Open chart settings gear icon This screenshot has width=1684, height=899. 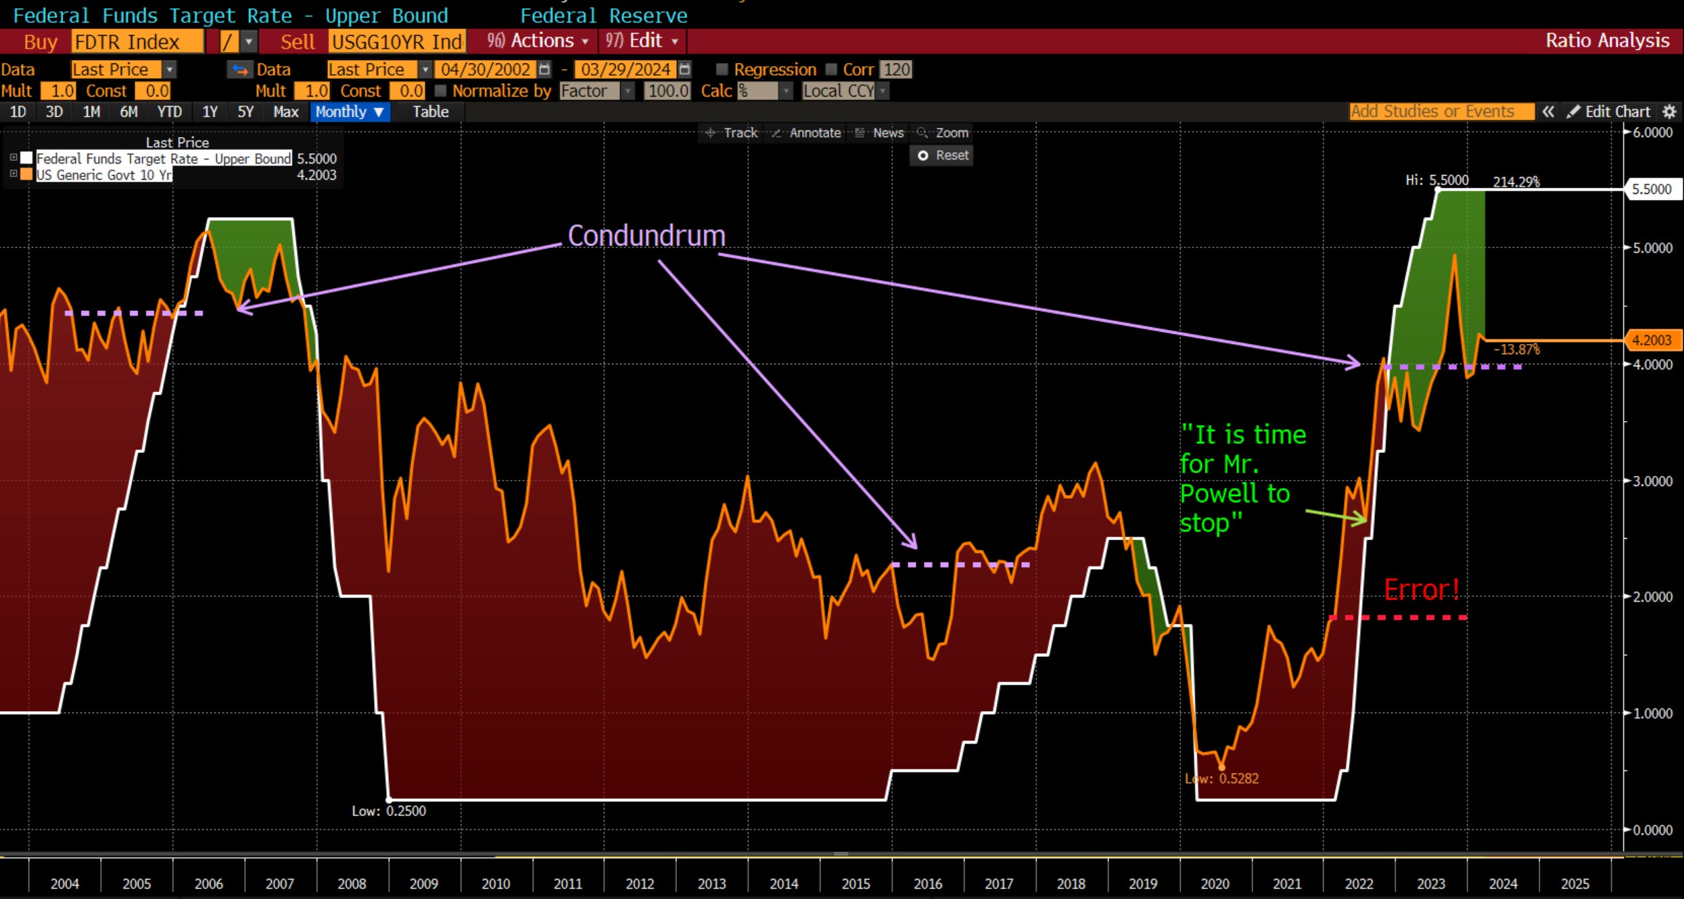click(x=1670, y=112)
